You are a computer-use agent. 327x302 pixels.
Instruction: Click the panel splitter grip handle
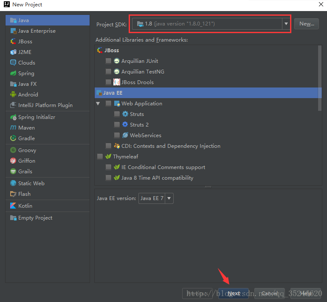208,186
